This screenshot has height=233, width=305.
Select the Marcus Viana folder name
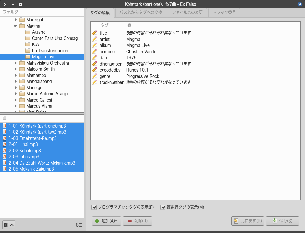[x=39, y=106]
